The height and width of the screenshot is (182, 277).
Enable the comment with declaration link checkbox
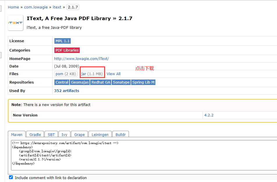click(x=11, y=177)
